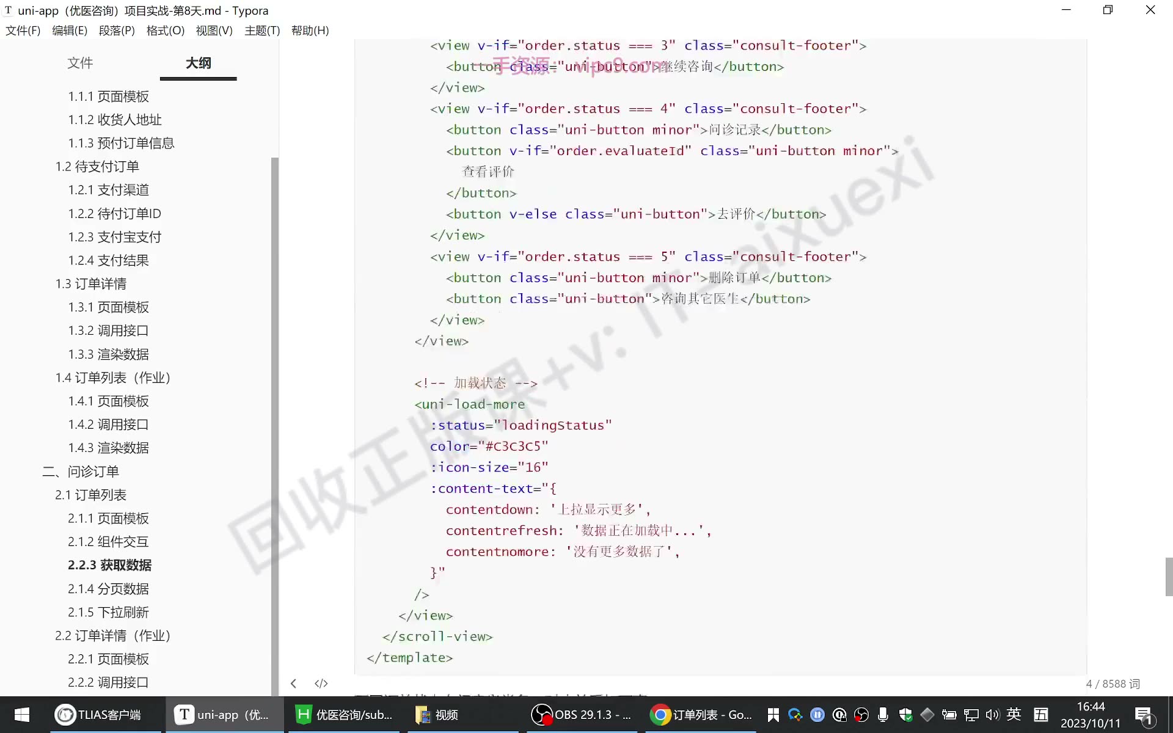
Task: Click the 英 input language indicator
Action: [x=1014, y=714]
